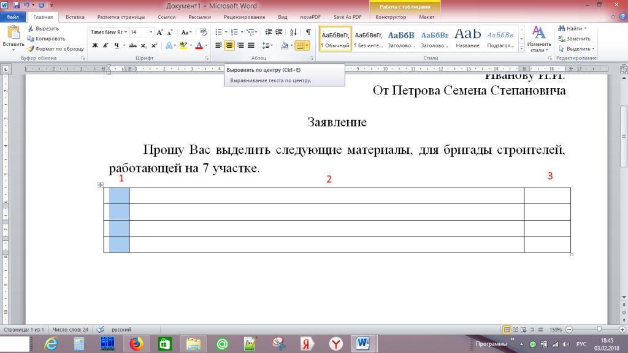Expand the styles gallery More arrow
Viewport: 628px width, 353px height.
pos(522,47)
